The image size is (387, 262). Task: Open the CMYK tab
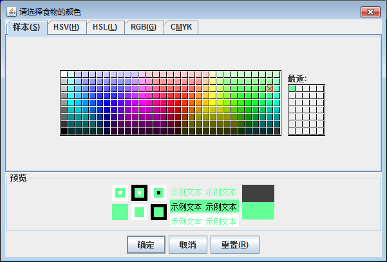point(181,27)
